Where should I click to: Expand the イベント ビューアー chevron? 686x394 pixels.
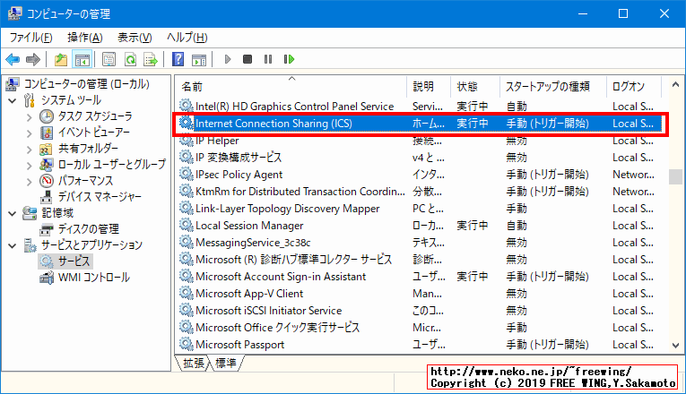pos(30,133)
